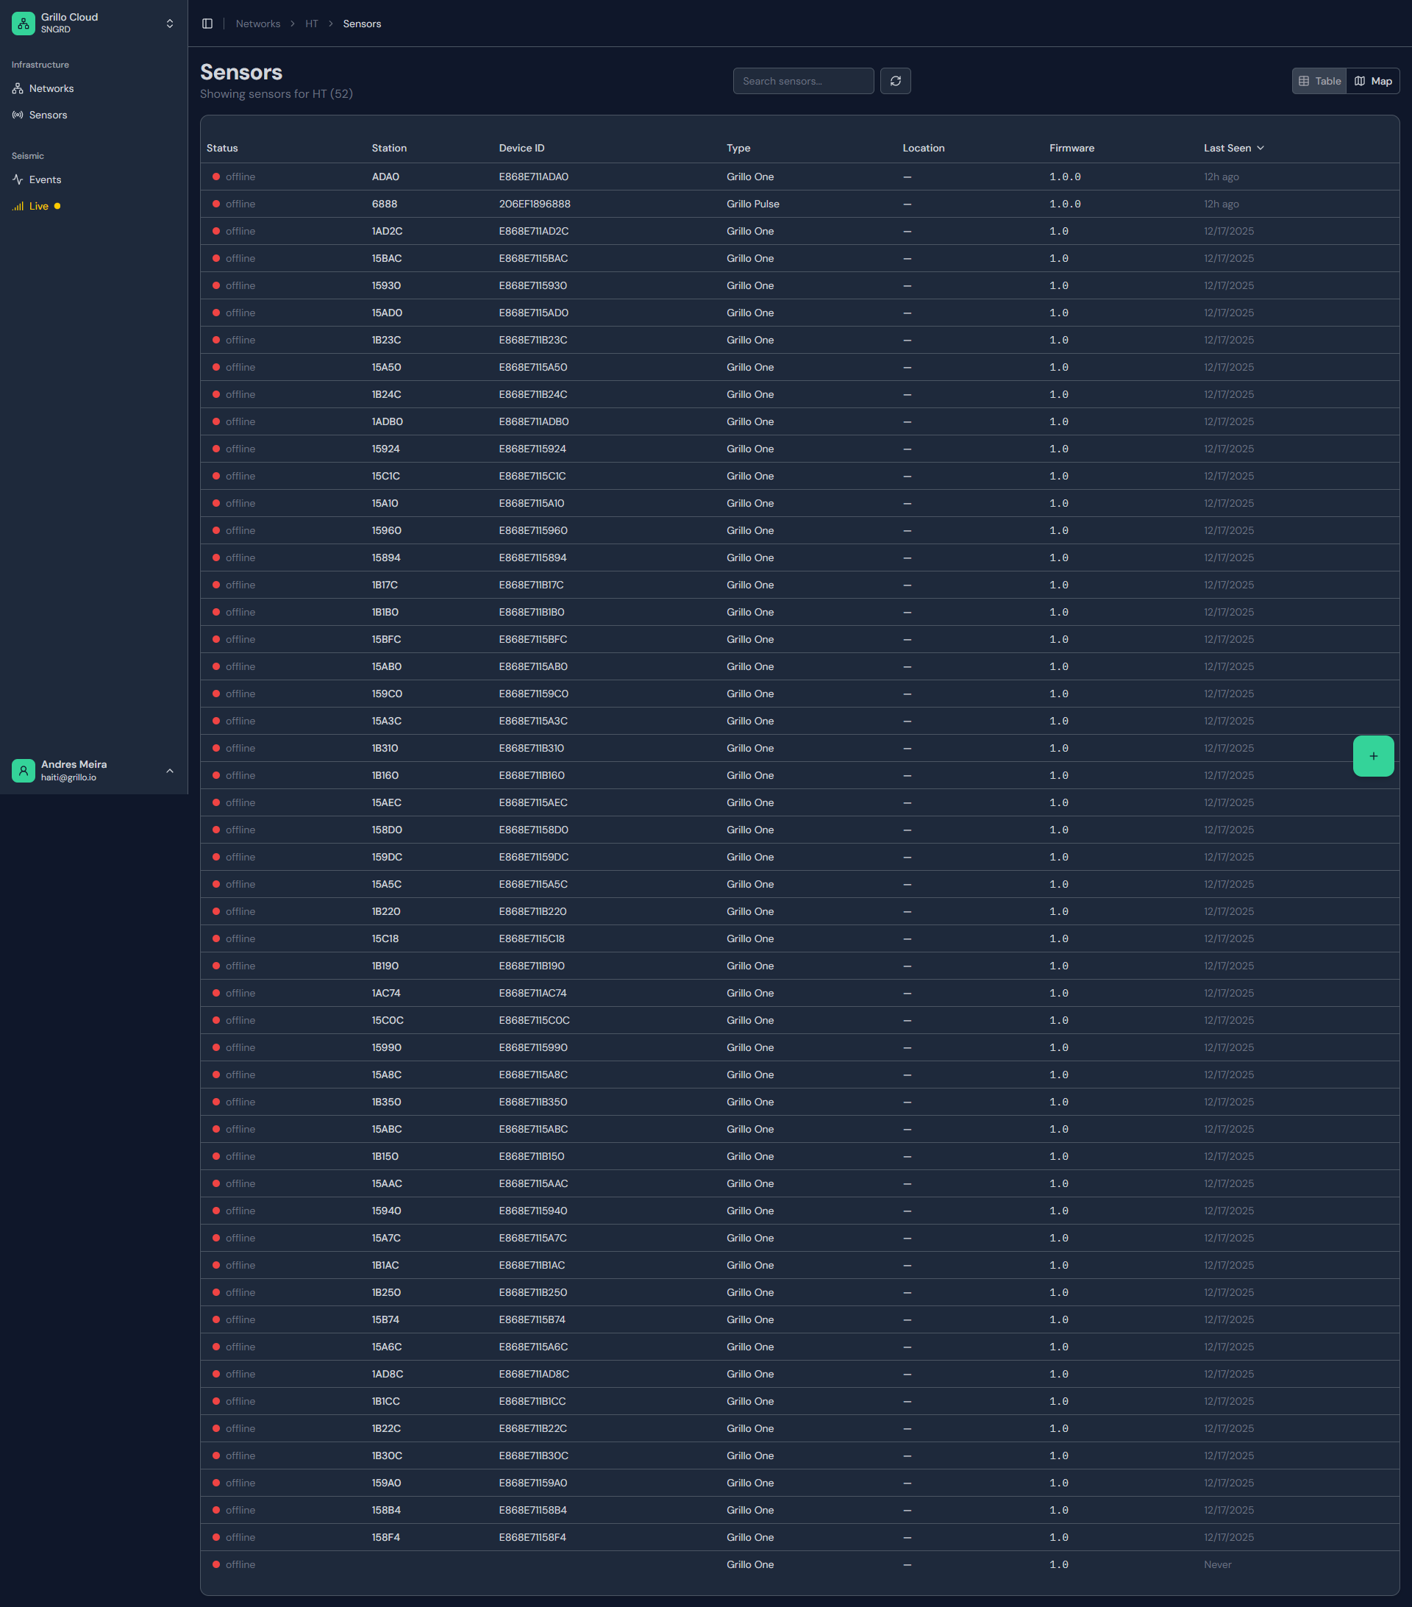Toggle the sidebar panel icon
The image size is (1412, 1607).
[x=207, y=24]
